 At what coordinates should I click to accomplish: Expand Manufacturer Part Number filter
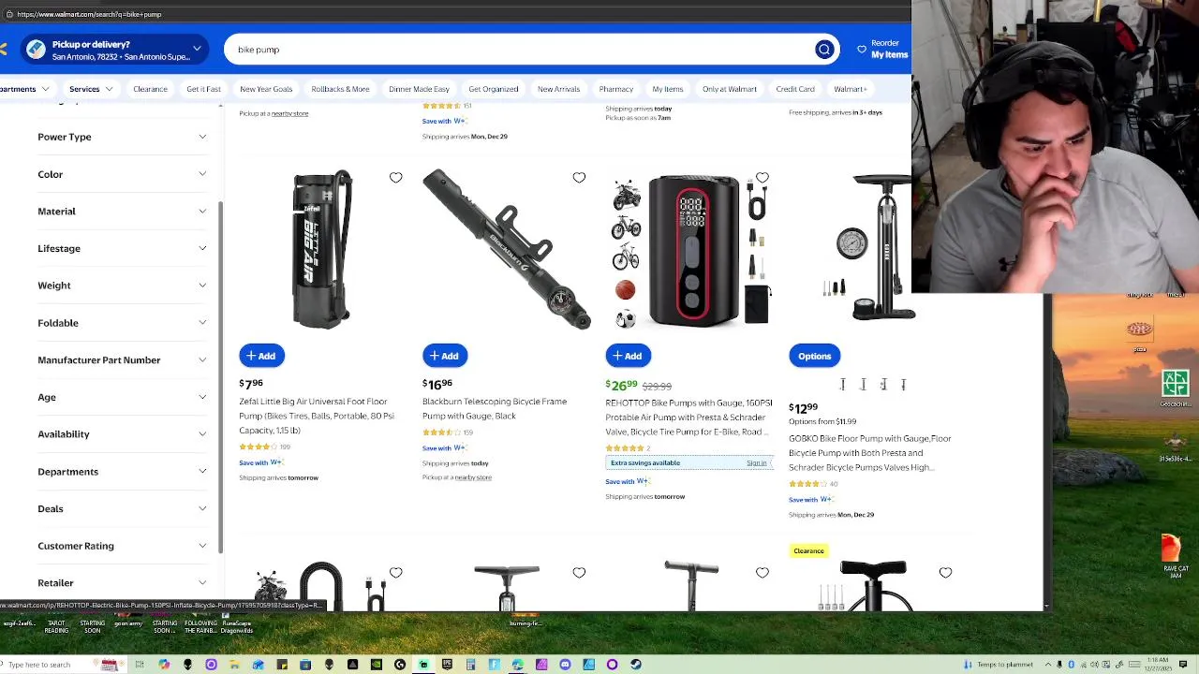(122, 359)
